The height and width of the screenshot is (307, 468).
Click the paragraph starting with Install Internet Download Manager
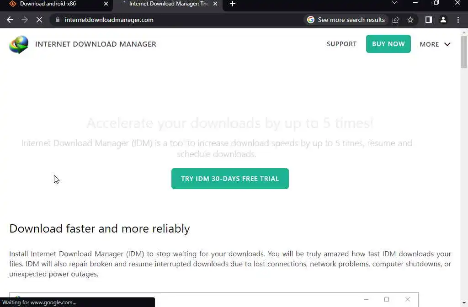click(230, 264)
